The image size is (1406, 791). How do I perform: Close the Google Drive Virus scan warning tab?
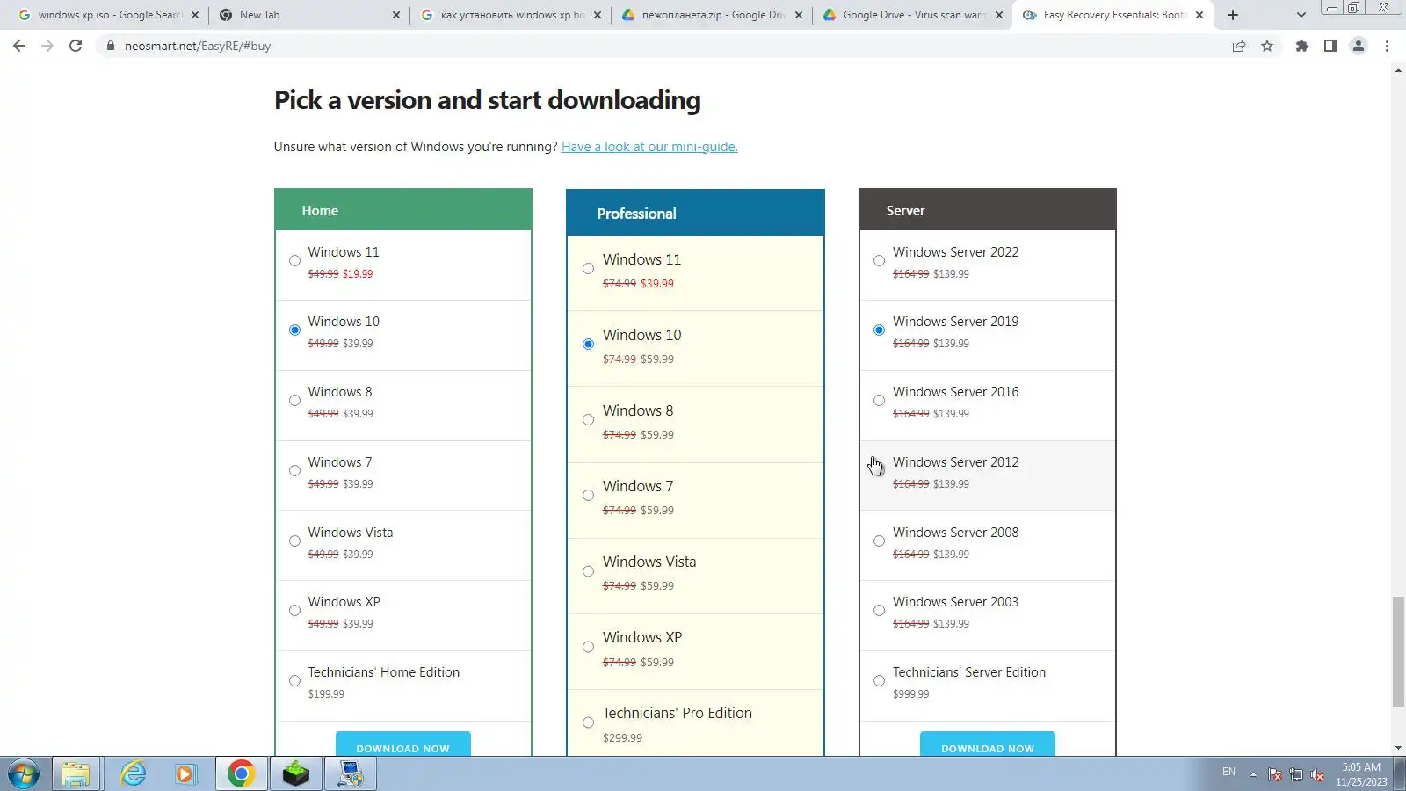tap(999, 15)
